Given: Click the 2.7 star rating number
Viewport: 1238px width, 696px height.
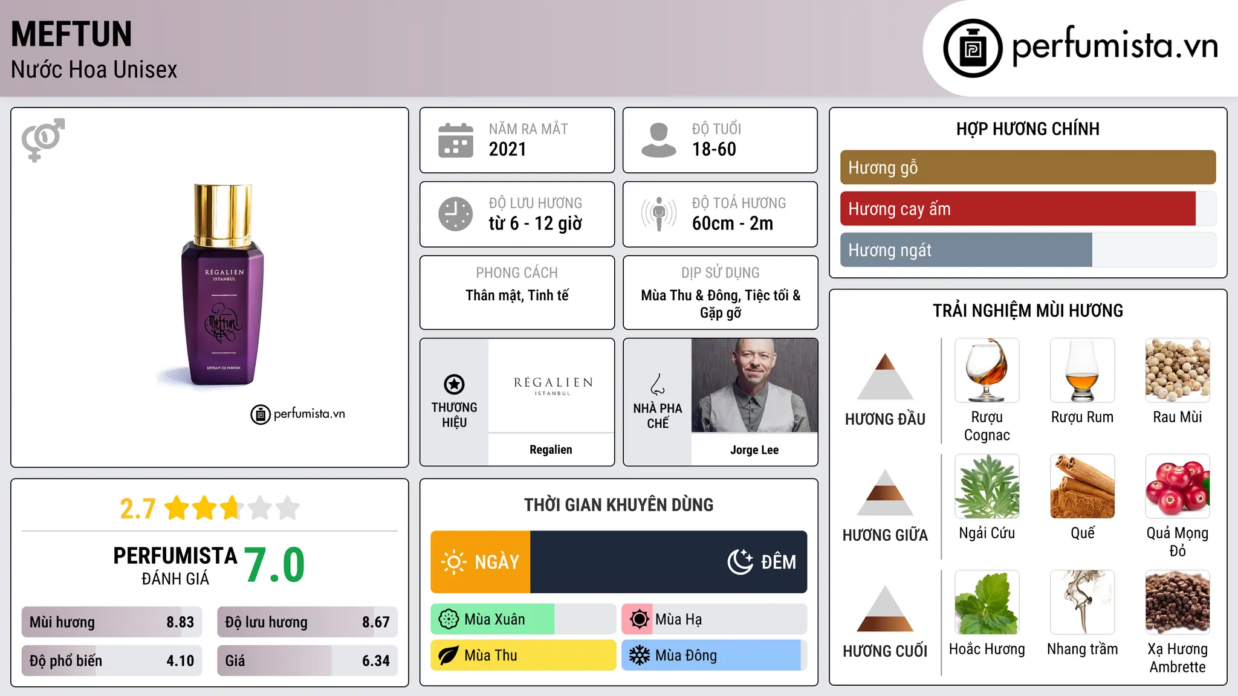Looking at the screenshot, I should (138, 509).
